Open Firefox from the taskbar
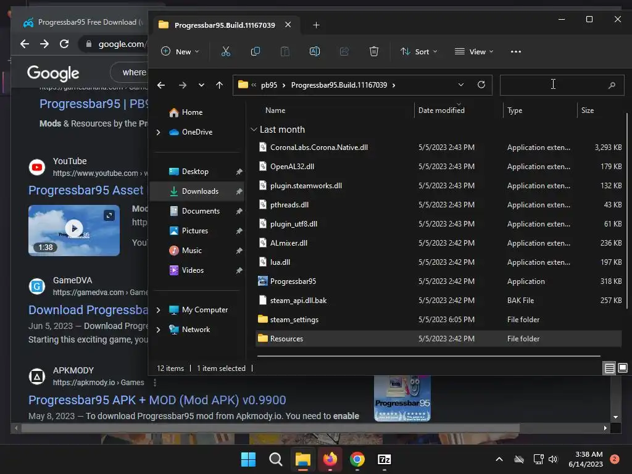 point(330,459)
